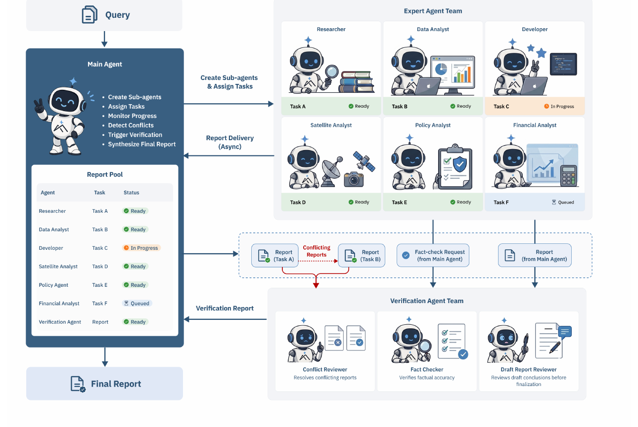638x427 pixels.
Task: Select the Fact Checker robot illustration
Action: [x=411, y=340]
